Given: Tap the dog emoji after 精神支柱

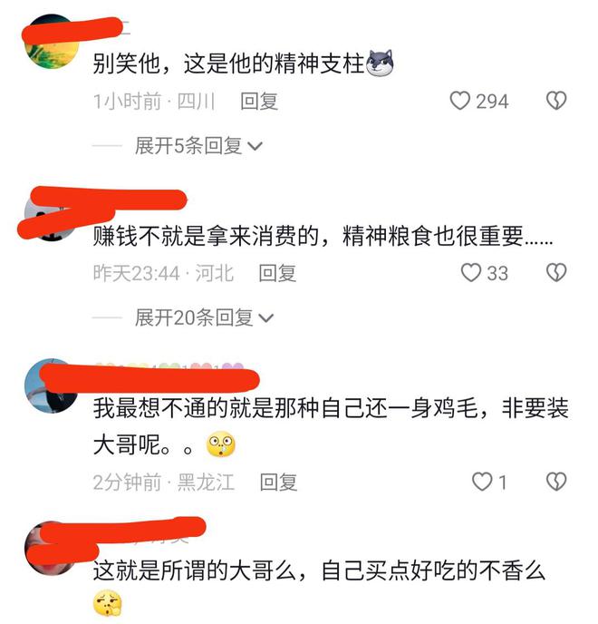Looking at the screenshot, I should 380,63.
